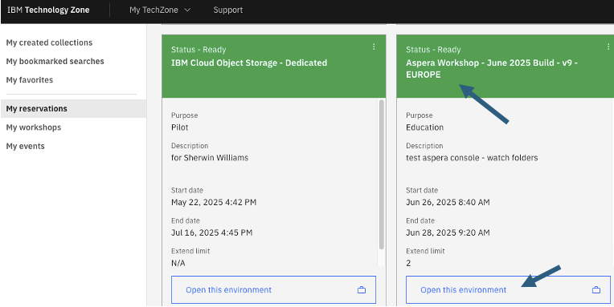Go to IBM Technology Zone home

click(x=48, y=10)
